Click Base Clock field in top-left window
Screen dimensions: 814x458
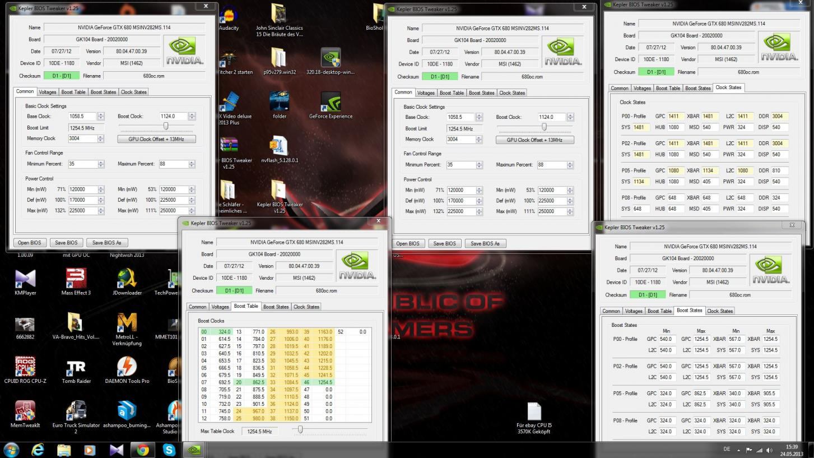82,116
